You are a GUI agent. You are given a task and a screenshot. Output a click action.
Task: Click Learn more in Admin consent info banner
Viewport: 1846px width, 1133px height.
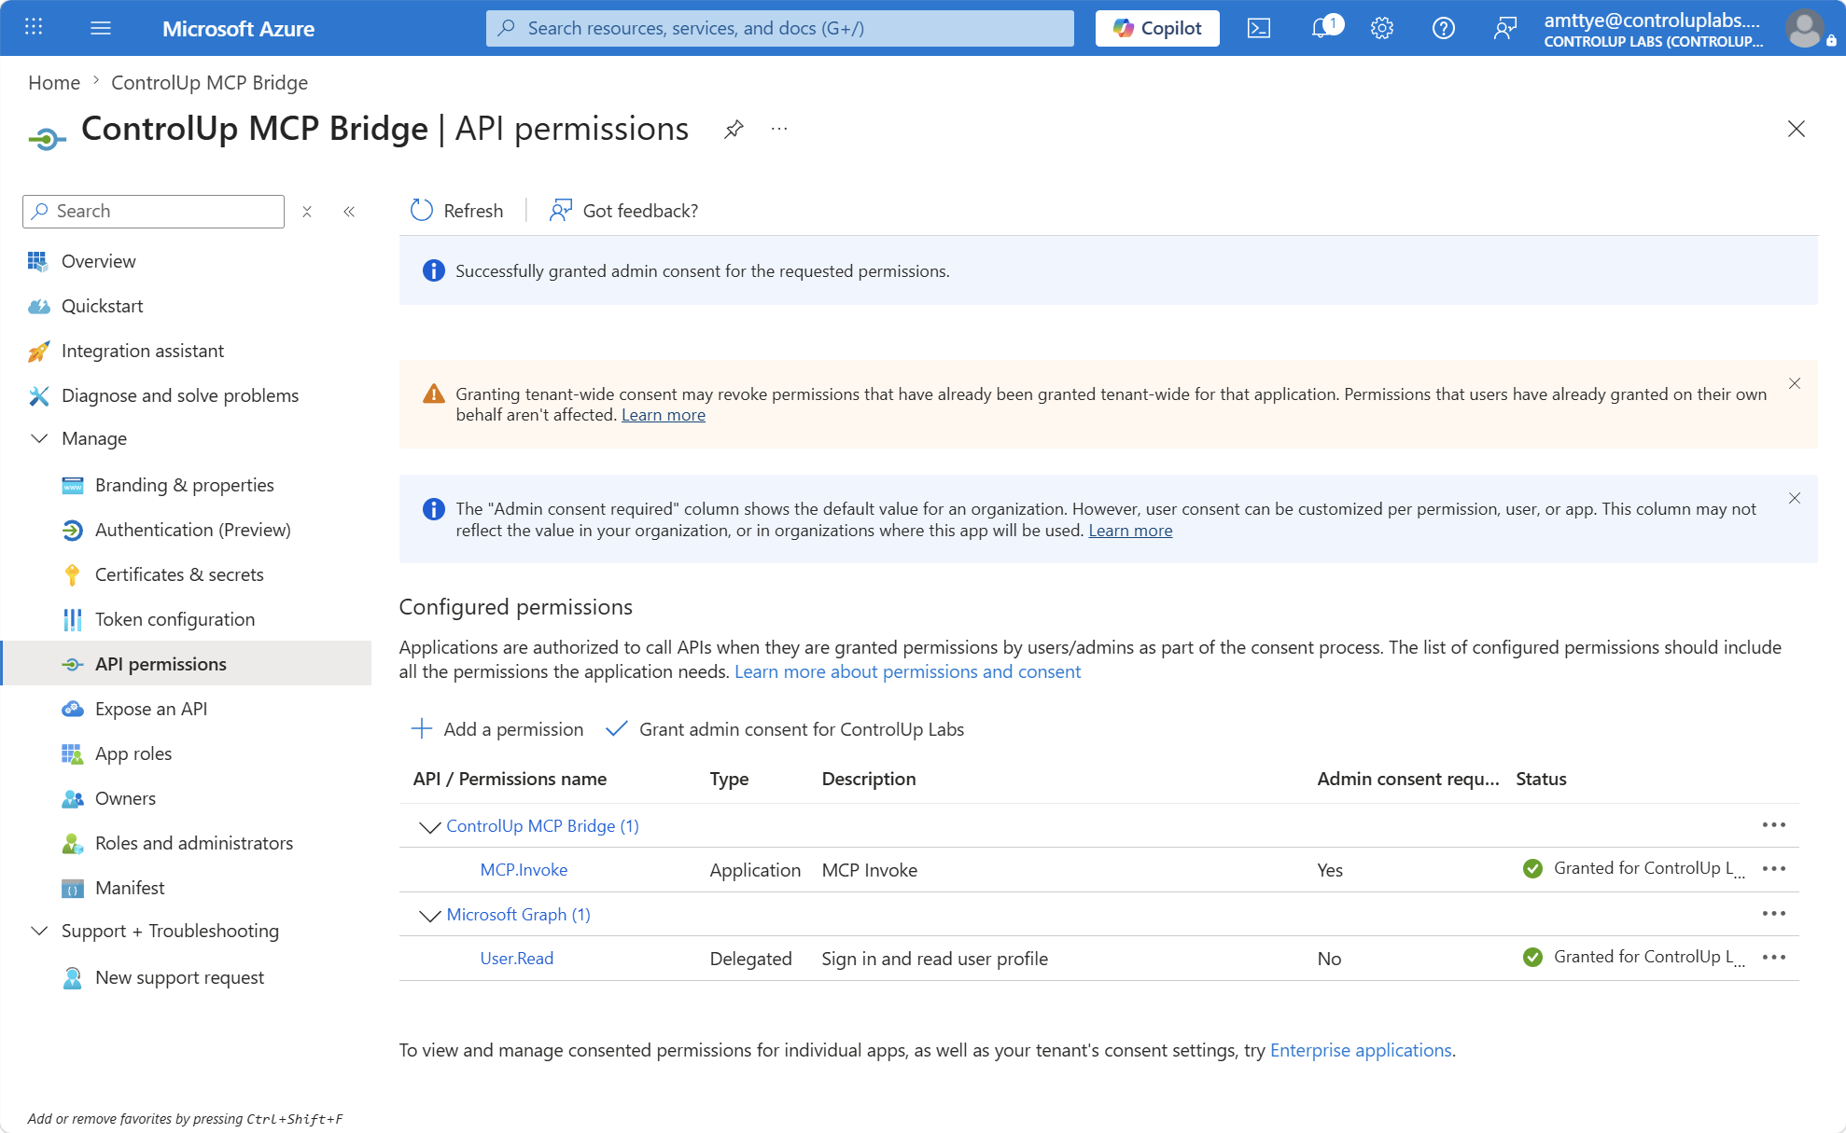click(x=1130, y=531)
